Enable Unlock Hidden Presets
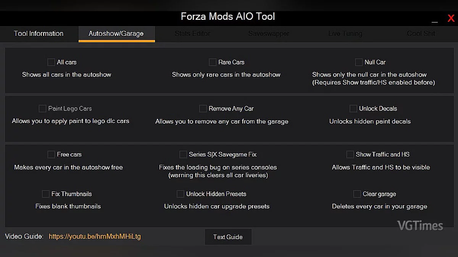 click(x=180, y=194)
